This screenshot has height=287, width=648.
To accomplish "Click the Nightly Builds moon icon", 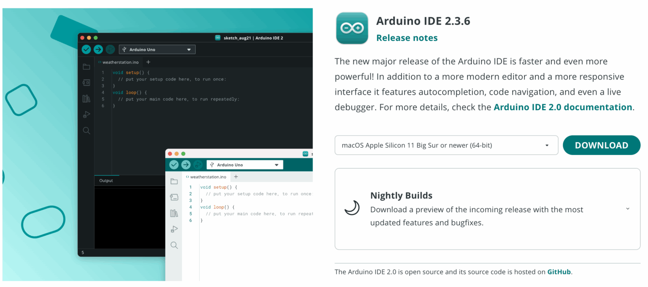I will (351, 208).
